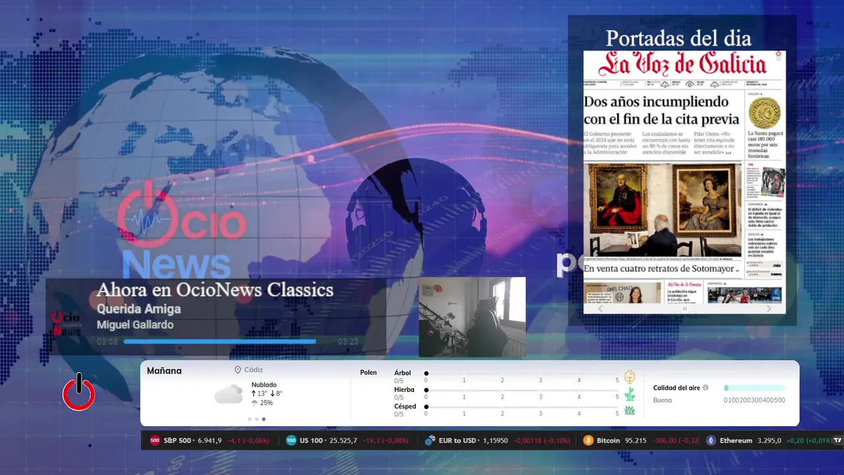Open 'La Xunta pagará casi 180.000' story
The image size is (844, 475).
764,144
